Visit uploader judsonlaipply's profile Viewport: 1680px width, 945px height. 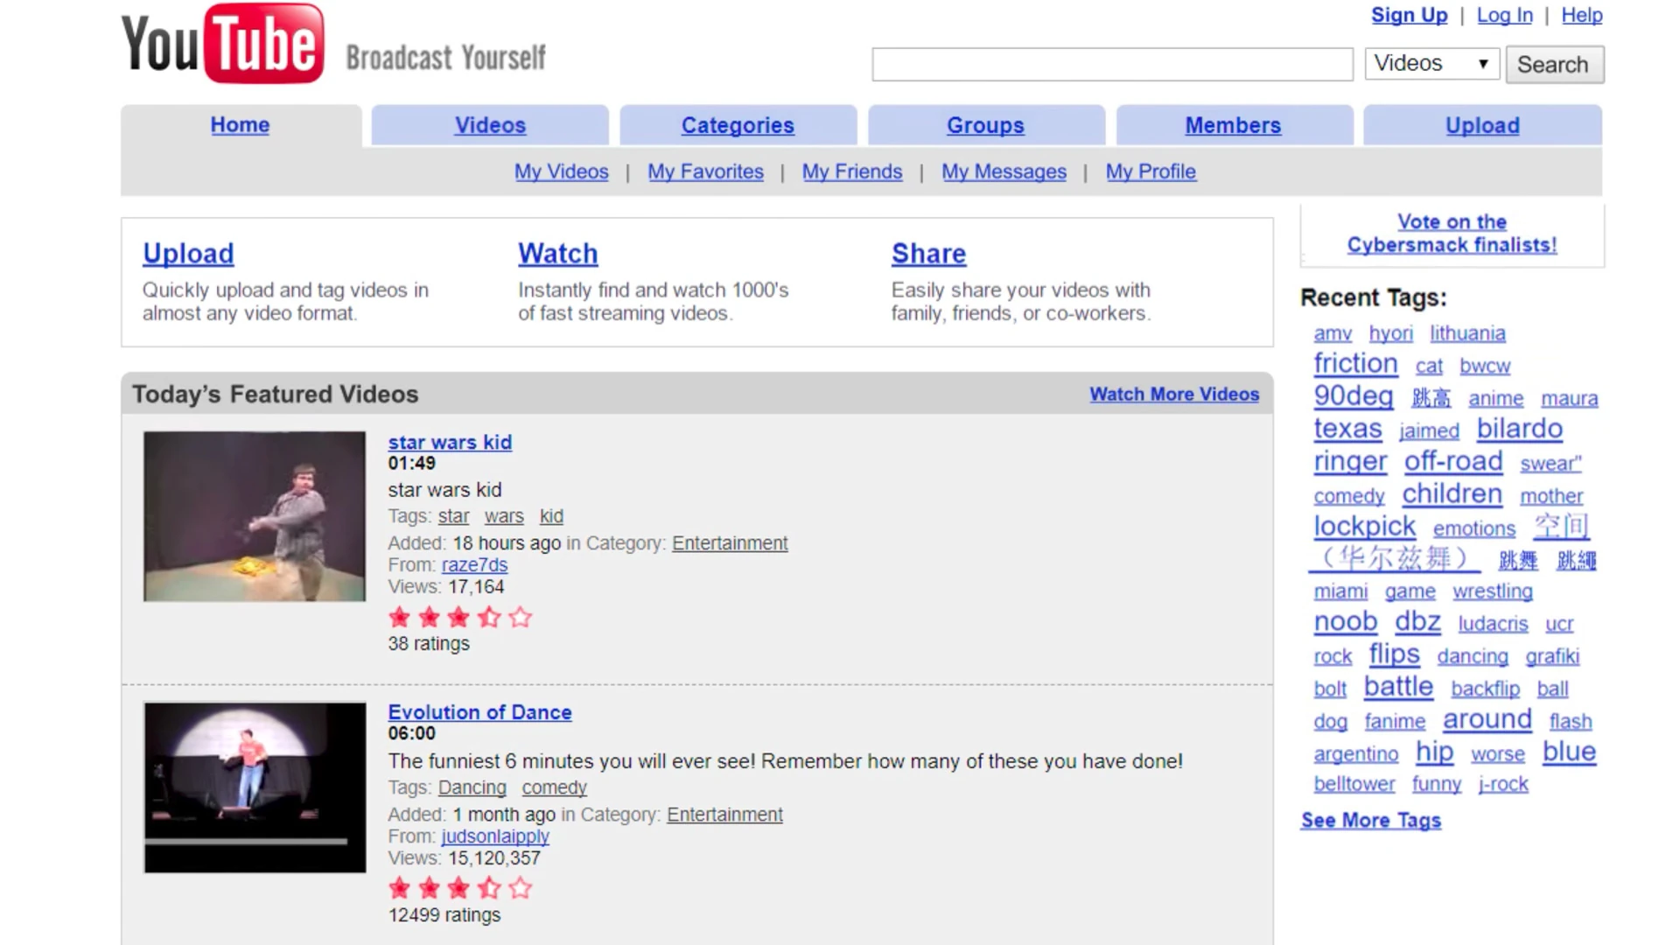[495, 836]
